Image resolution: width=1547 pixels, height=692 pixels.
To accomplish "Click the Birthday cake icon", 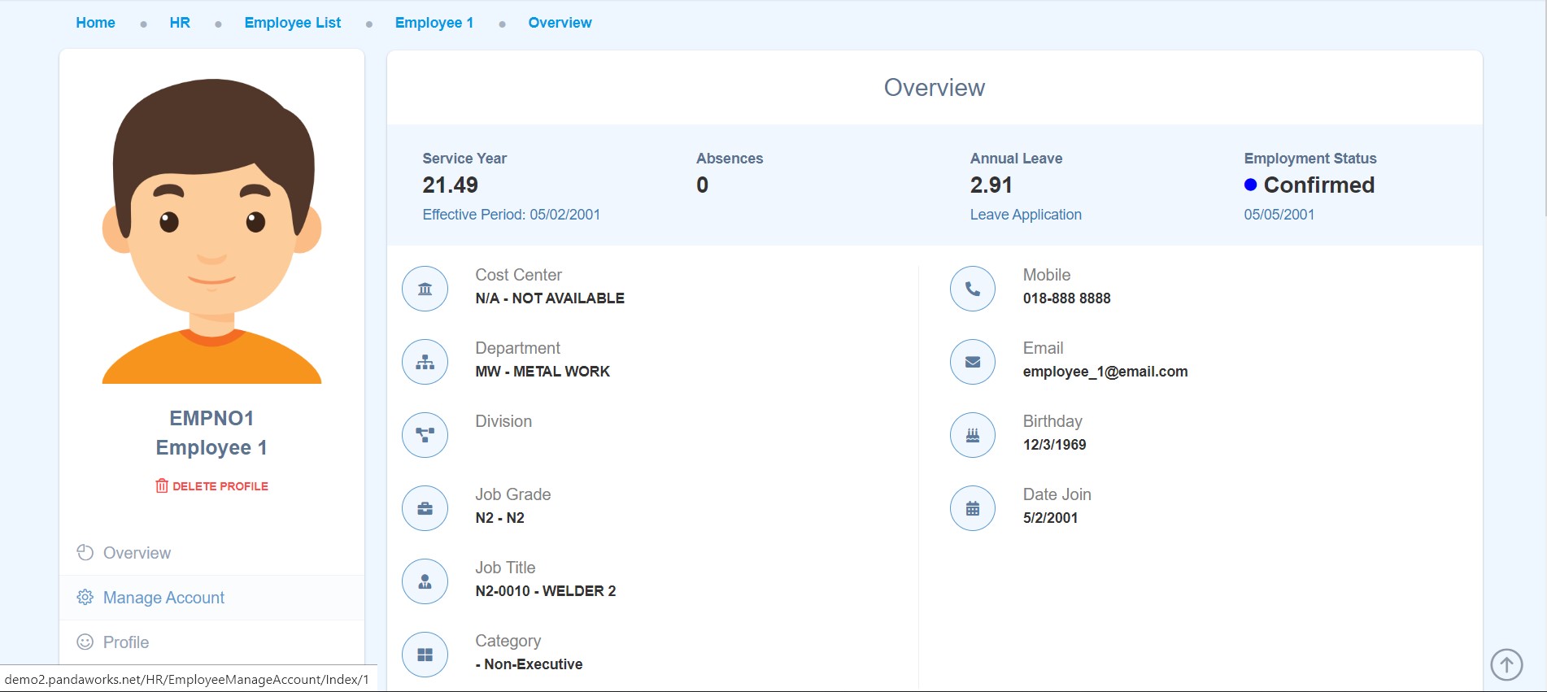I will (972, 435).
